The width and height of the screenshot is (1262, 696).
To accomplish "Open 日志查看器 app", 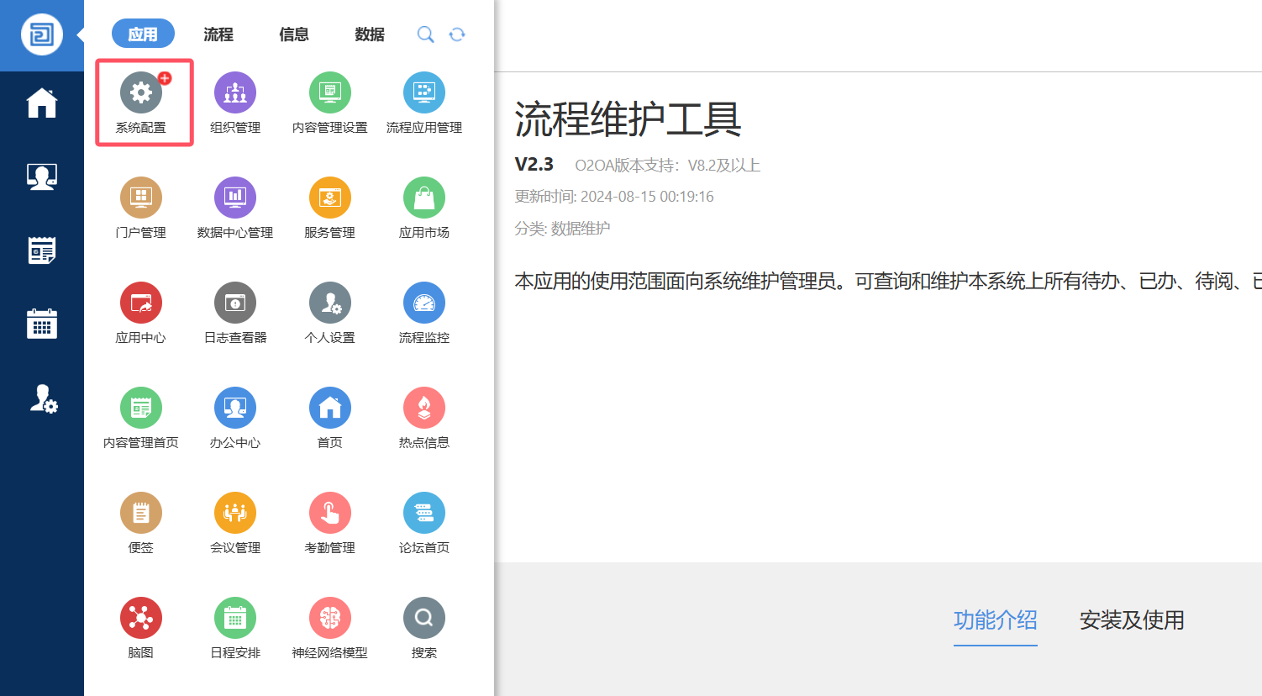I will pyautogui.click(x=235, y=303).
